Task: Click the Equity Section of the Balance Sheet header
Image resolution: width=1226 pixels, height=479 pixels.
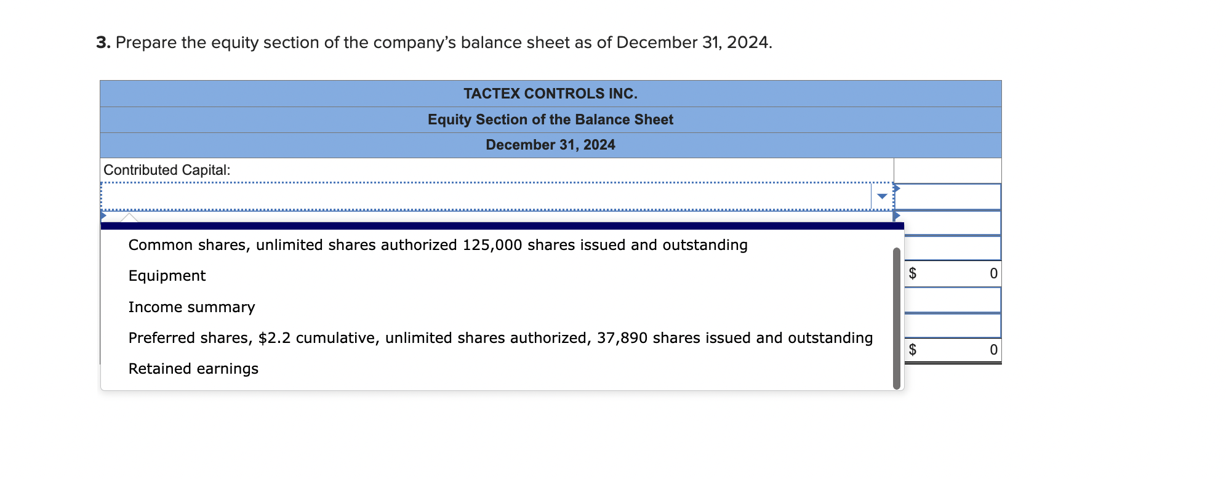Action: [x=551, y=119]
